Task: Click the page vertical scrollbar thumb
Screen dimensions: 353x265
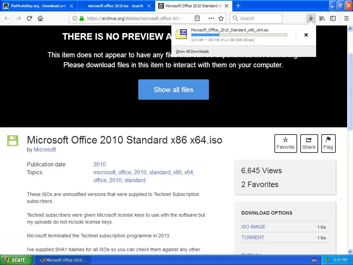Action: (x=350, y=91)
